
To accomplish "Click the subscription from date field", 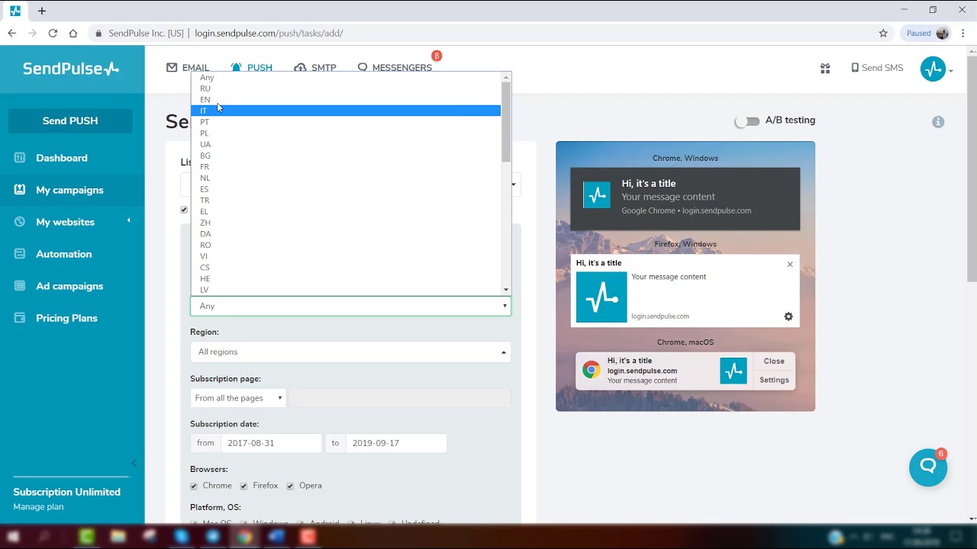I will (x=271, y=443).
